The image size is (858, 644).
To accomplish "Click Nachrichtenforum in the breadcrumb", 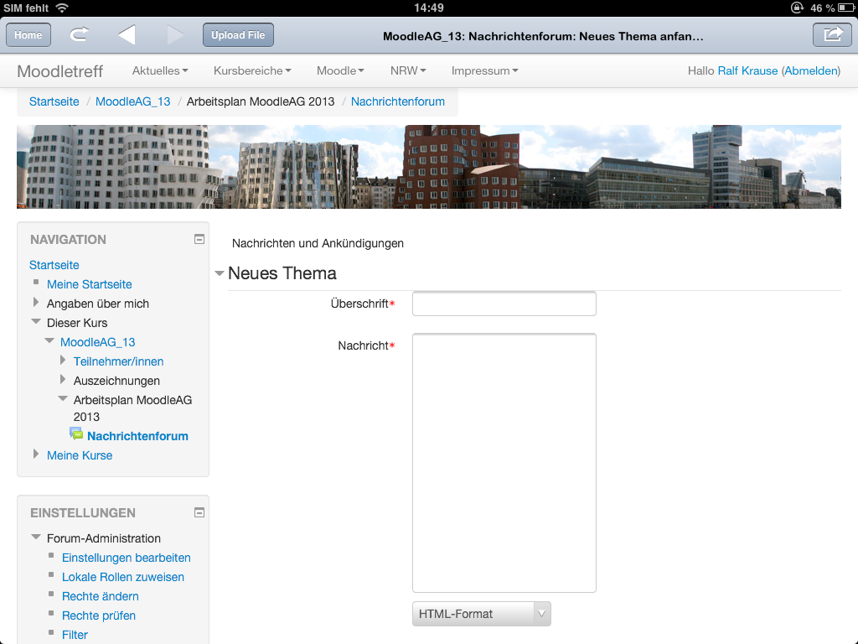I will (398, 101).
